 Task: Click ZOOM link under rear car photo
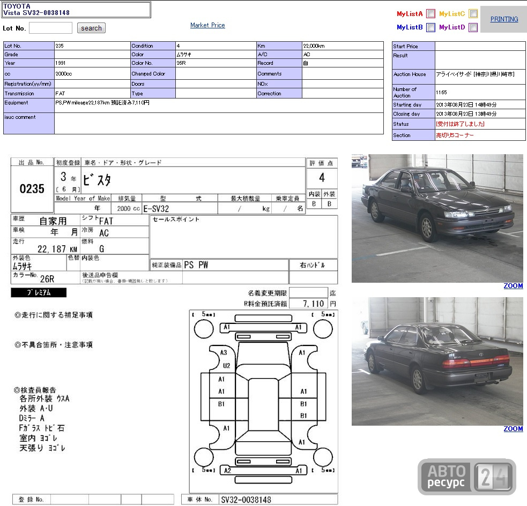[x=513, y=429]
